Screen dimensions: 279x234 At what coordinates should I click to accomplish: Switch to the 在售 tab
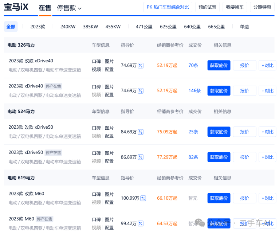coord(45,8)
